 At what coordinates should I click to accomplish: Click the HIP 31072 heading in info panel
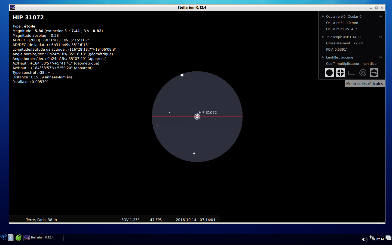pos(28,17)
